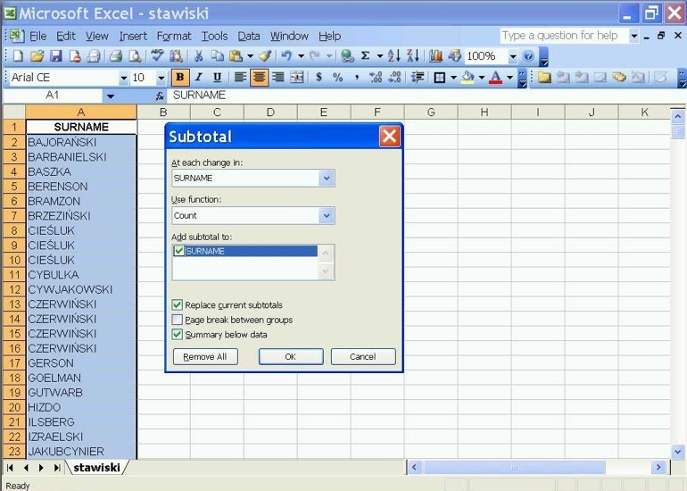687x491 pixels.
Task: Toggle Underline formatting button
Action: pos(217,78)
